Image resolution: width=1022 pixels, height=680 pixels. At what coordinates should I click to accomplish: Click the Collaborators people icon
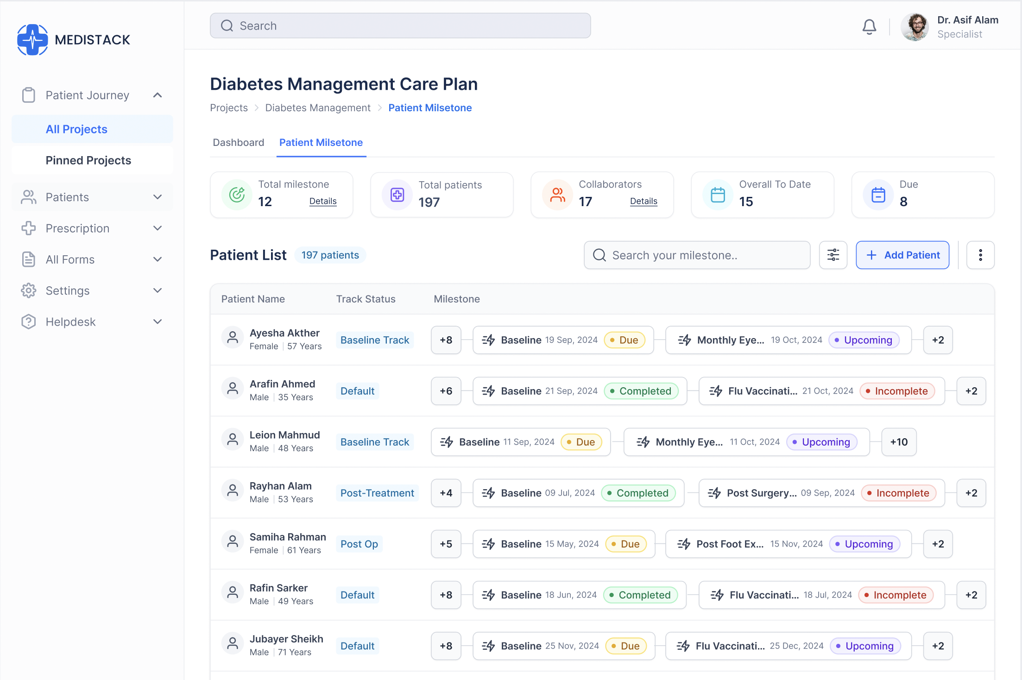pos(557,195)
